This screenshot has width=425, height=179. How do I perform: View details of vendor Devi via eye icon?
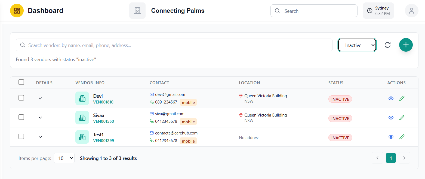(x=391, y=98)
